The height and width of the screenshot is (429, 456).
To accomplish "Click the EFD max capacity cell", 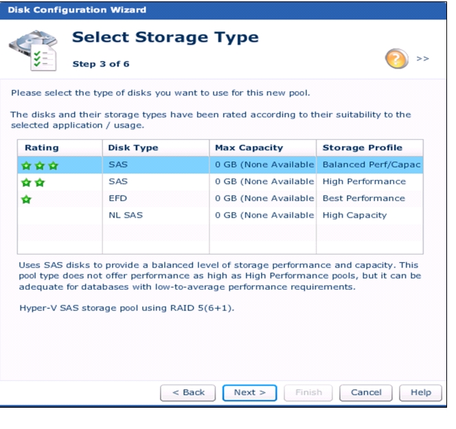I will [263, 198].
